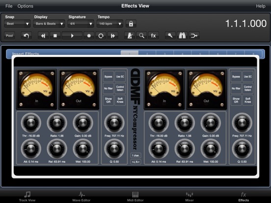This screenshot has width=271, height=203.
Task: Switch to Midi Editor tab
Action: [x=135, y=197]
